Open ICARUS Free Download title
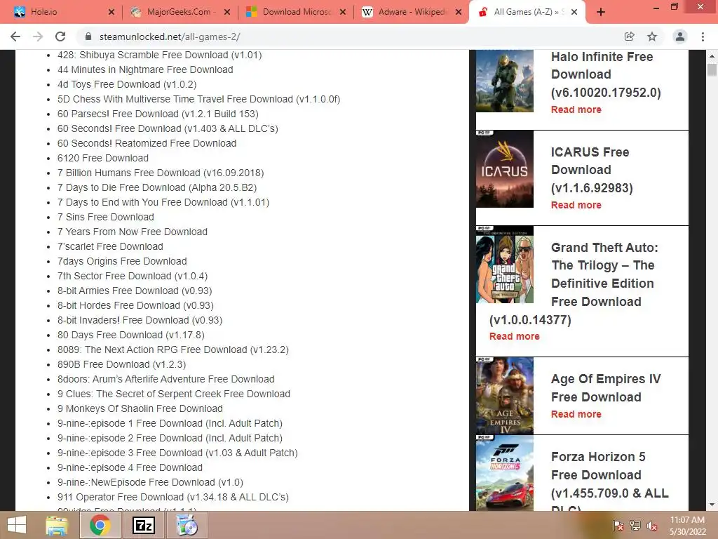This screenshot has height=539, width=718. pyautogui.click(x=592, y=170)
